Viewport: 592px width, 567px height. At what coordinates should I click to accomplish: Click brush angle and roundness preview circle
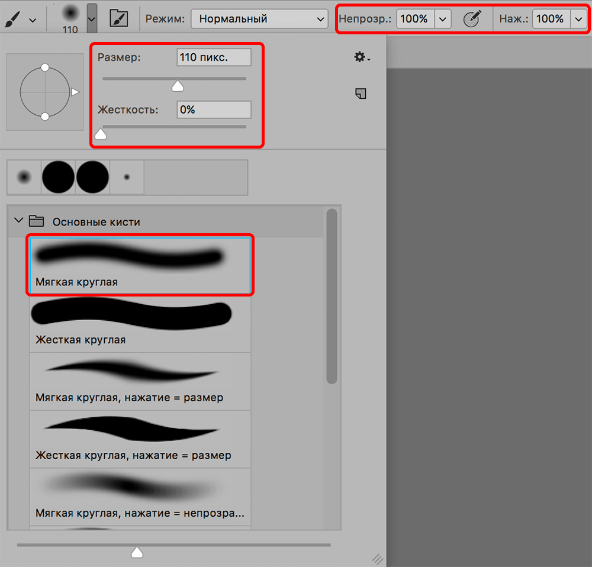tap(45, 92)
